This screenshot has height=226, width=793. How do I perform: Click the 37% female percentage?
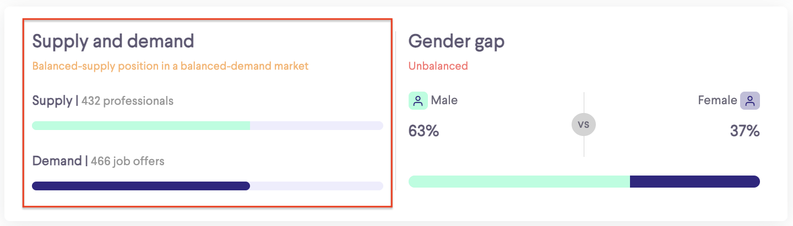click(x=745, y=131)
